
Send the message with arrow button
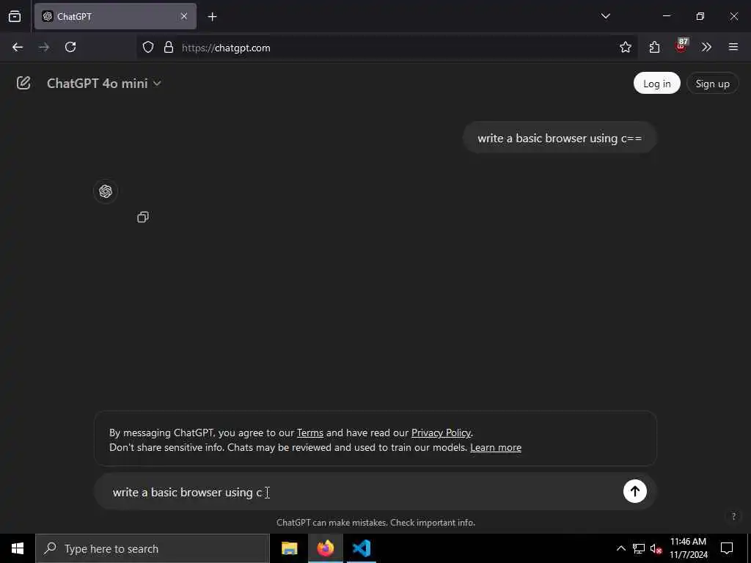(x=634, y=491)
